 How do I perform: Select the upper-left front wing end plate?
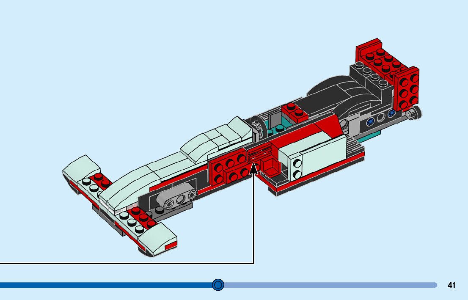80,168
